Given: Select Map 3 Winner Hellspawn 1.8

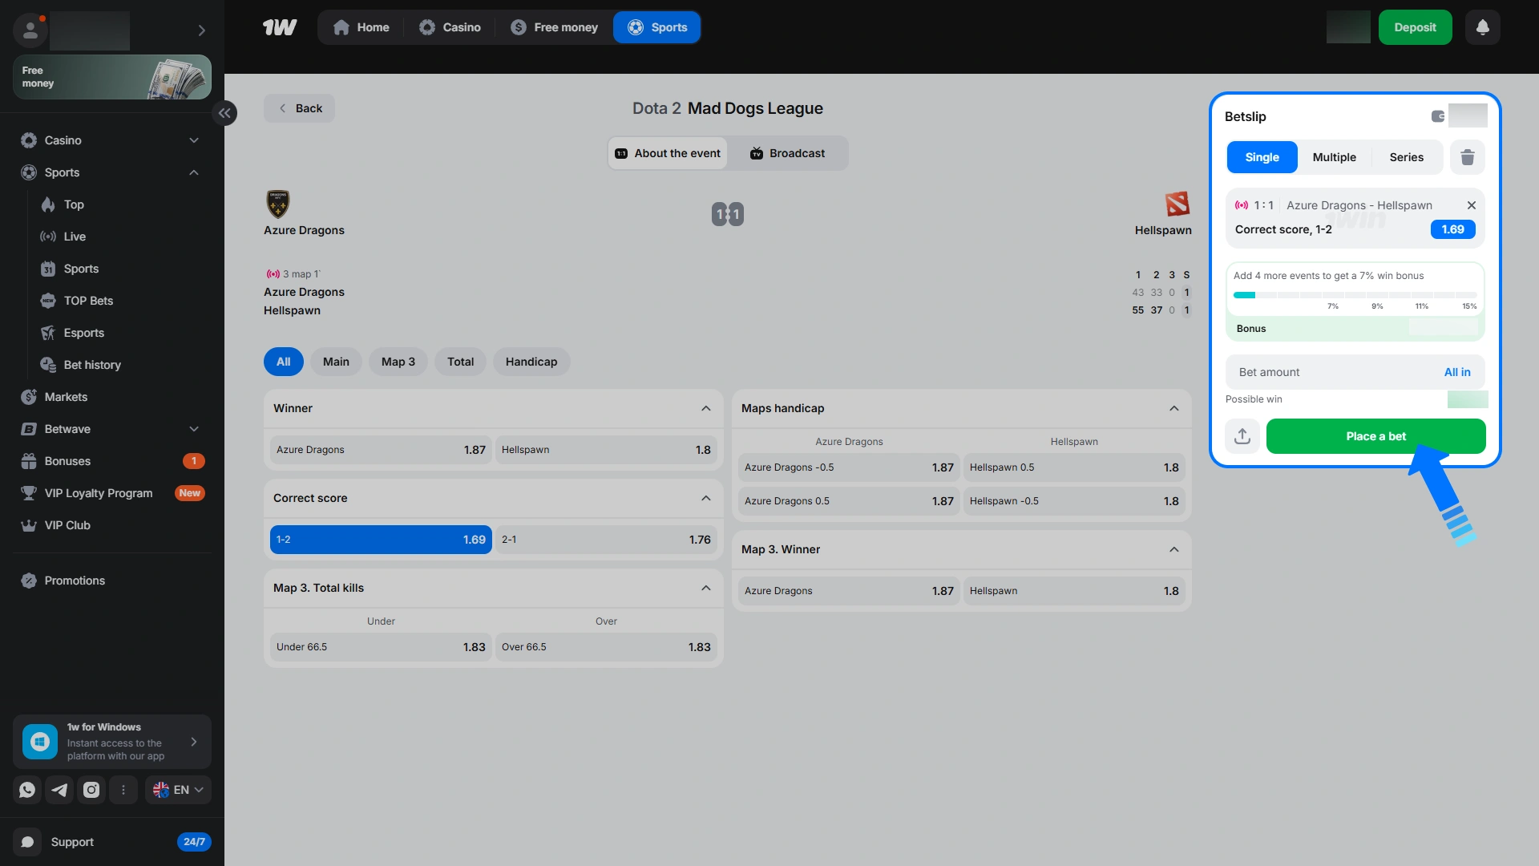Looking at the screenshot, I should click(x=1074, y=591).
